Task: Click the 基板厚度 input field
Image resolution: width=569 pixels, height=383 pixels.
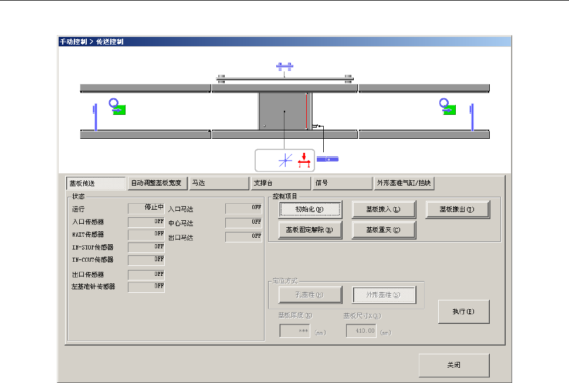Action: [x=295, y=331]
